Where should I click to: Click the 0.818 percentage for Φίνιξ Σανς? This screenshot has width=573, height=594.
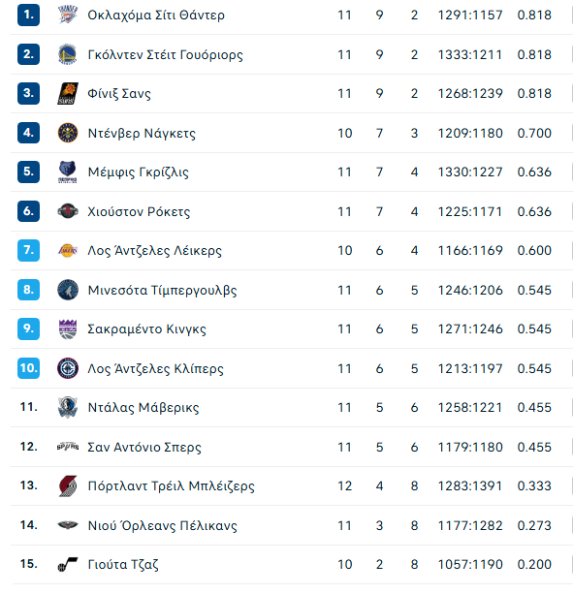coord(534,93)
